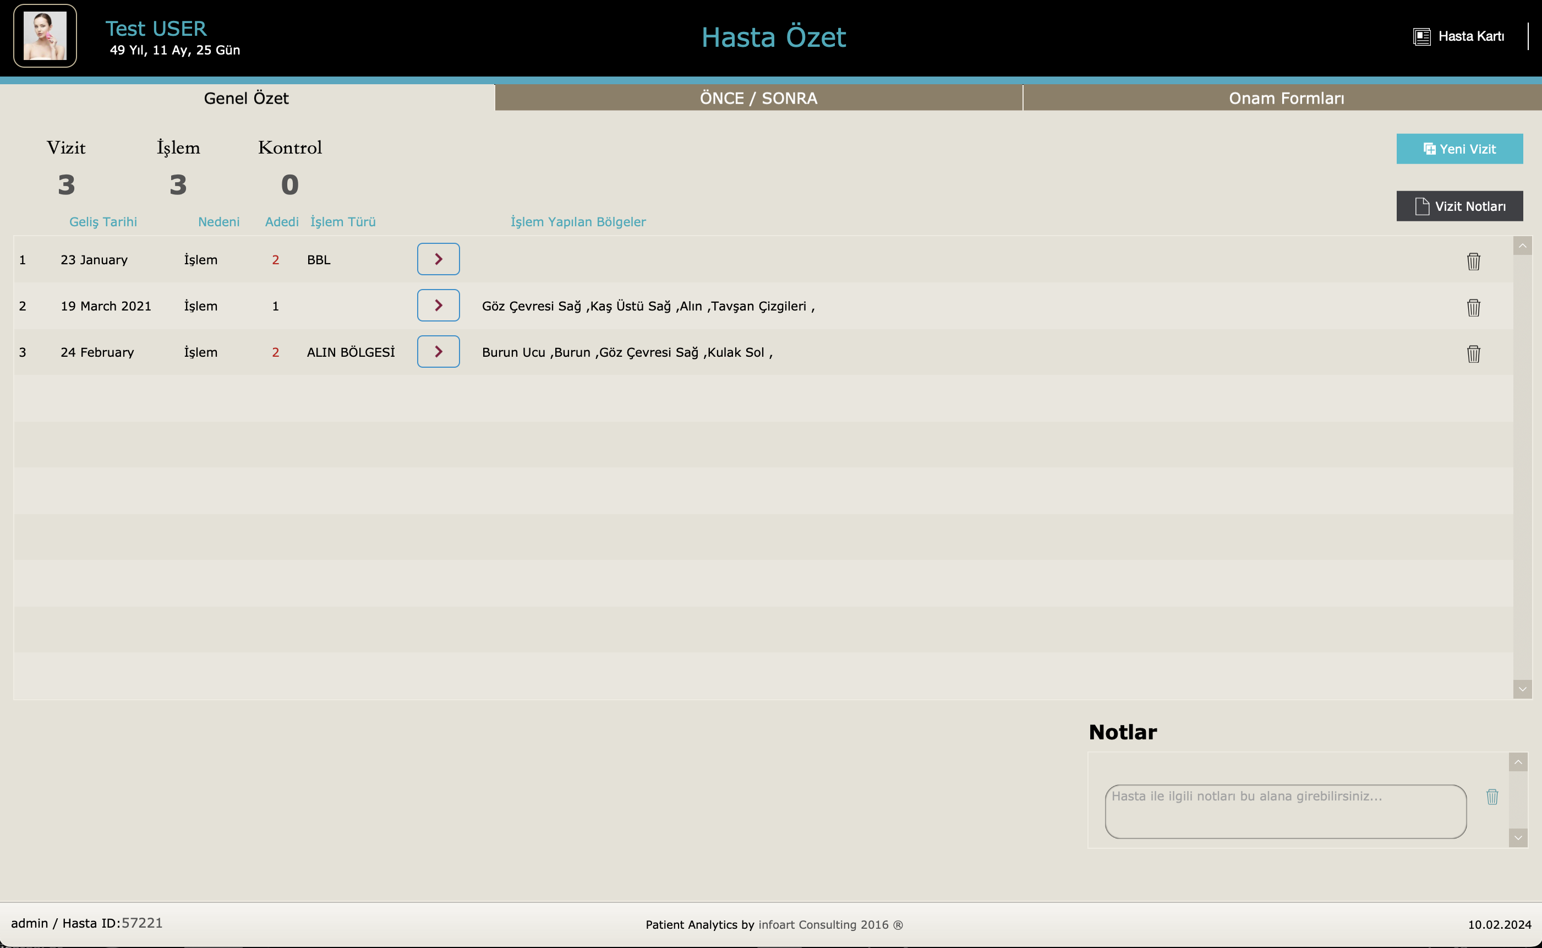Delete the 24 February visit row

point(1473,353)
